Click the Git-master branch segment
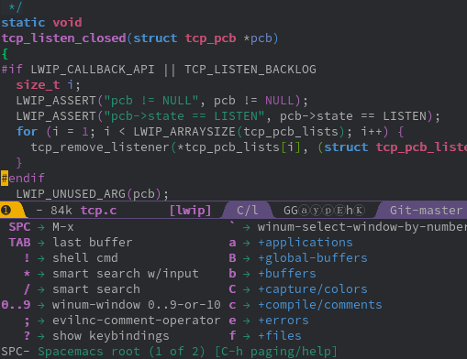This screenshot has height=359, width=467. pos(426,211)
